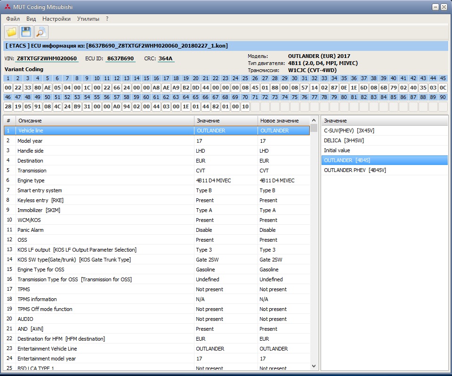Choose DELICA [3H45W] in the values list

(385, 140)
